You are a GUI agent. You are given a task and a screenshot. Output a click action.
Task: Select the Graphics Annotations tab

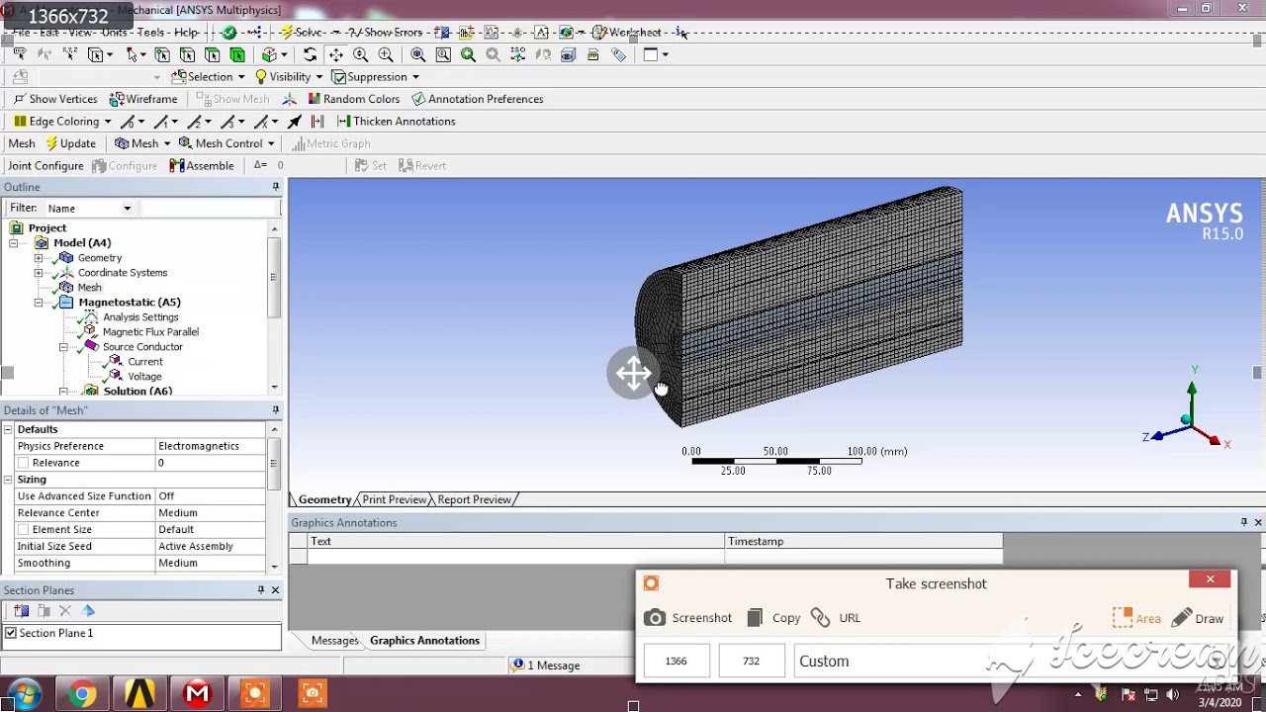[425, 641]
